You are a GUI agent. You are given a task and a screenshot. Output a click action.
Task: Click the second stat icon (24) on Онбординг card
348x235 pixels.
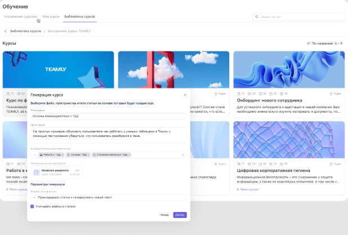pyautogui.click(x=249, y=94)
